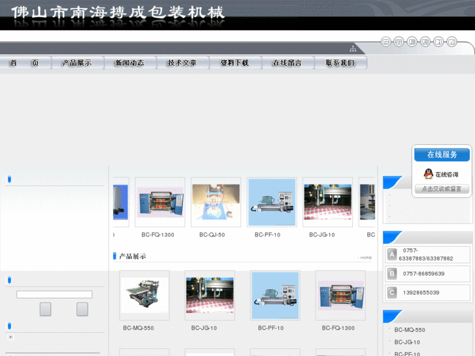
Task: Open the BC-FQ-1300 product thumbnail in grid
Action: point(340,295)
